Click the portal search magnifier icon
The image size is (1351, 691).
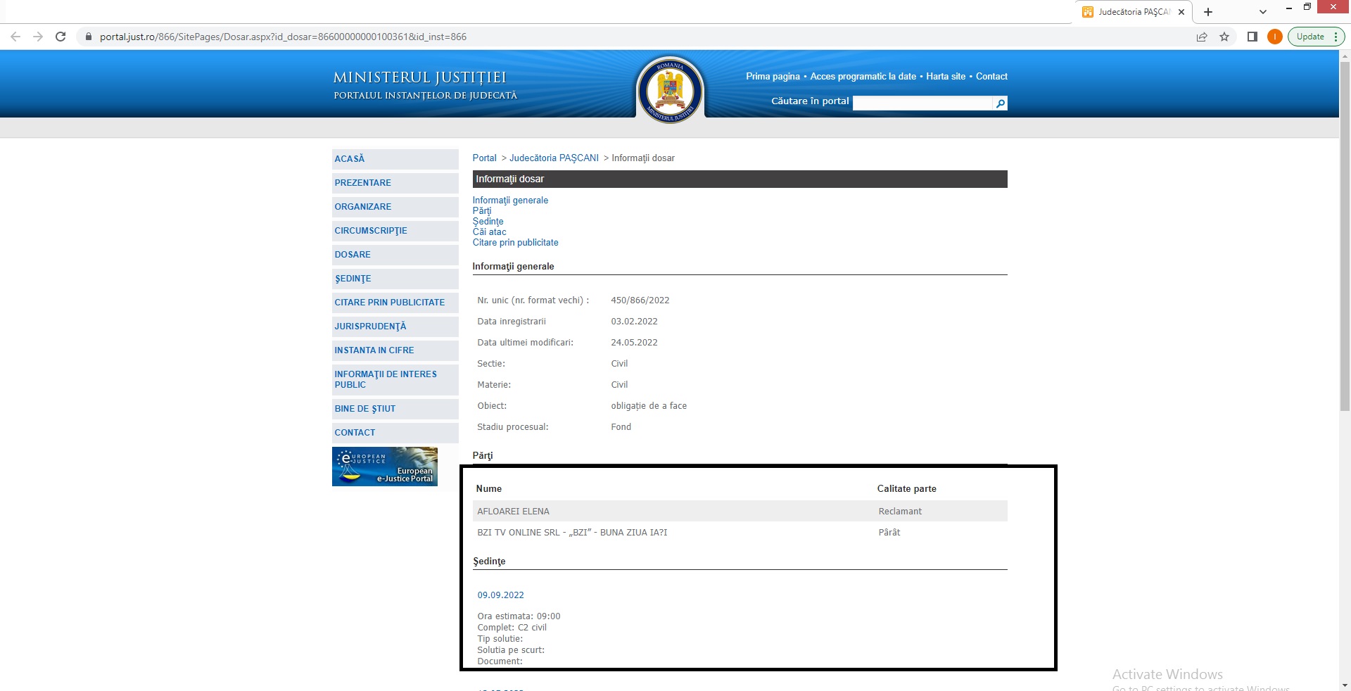1000,103
